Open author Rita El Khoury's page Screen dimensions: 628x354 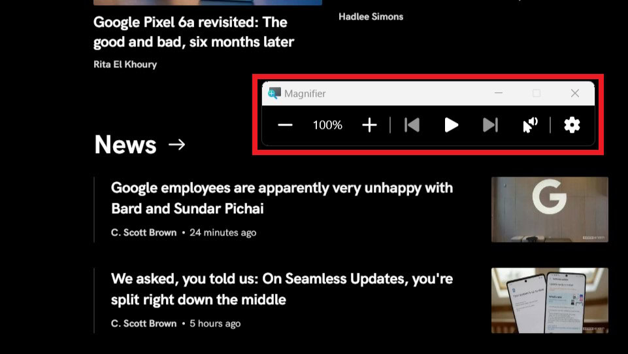pos(125,64)
